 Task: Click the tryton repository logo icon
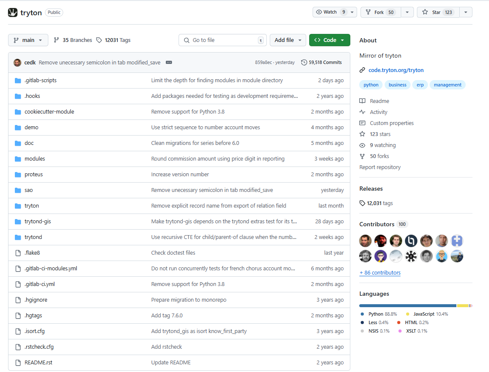(x=12, y=12)
